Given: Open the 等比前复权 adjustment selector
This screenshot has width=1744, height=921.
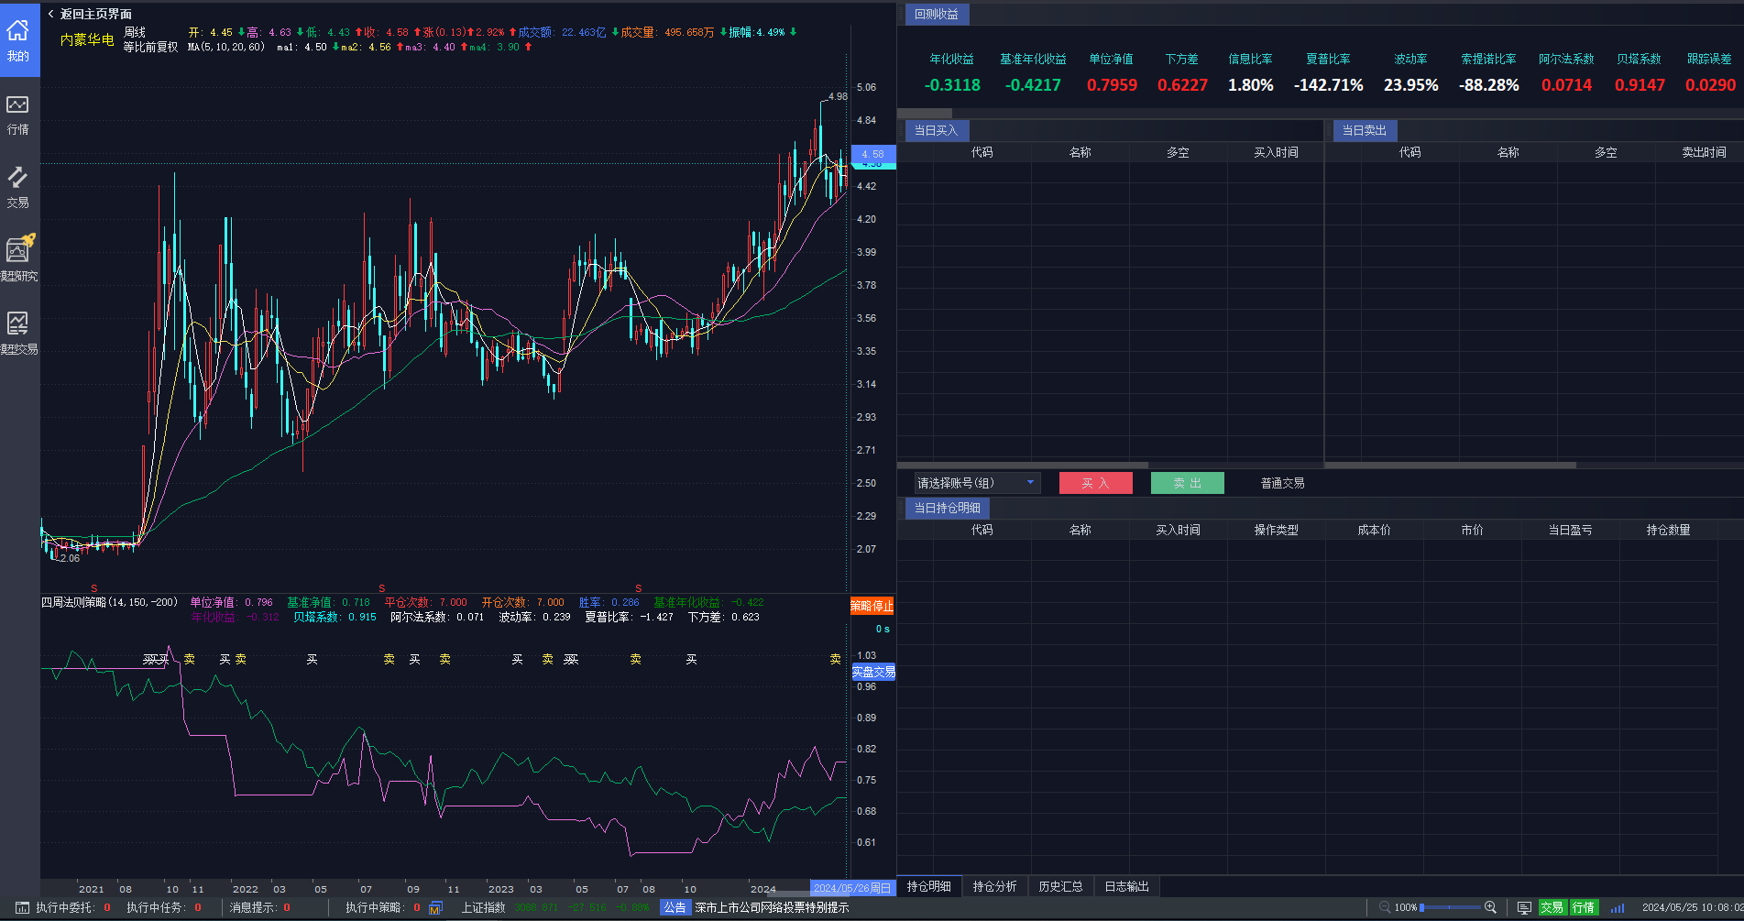Looking at the screenshot, I should point(150,47).
